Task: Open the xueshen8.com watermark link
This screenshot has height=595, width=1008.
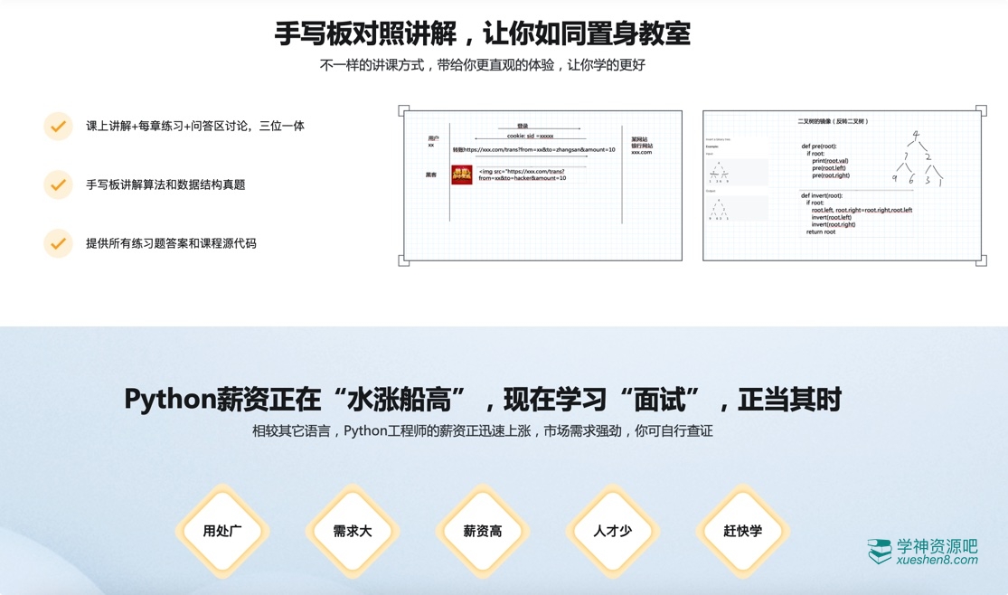Action: tap(937, 561)
